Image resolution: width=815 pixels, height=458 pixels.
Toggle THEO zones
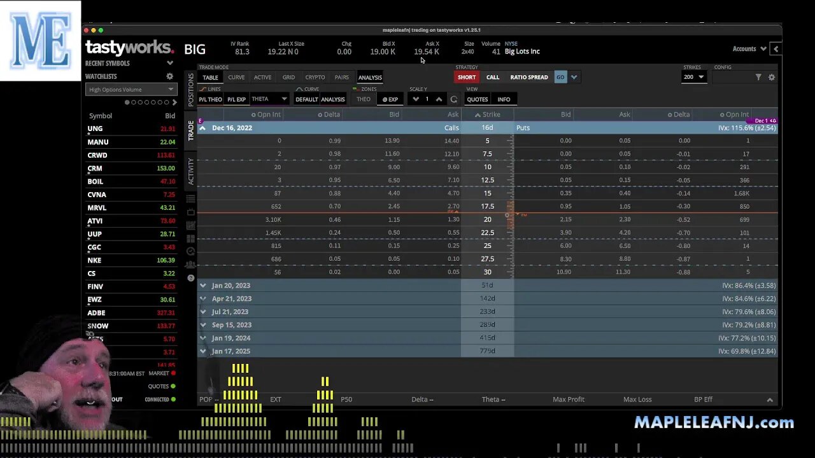[364, 99]
